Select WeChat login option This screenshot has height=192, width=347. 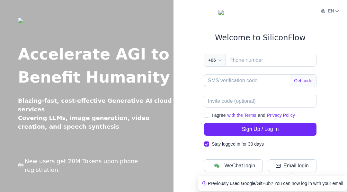[233, 166]
